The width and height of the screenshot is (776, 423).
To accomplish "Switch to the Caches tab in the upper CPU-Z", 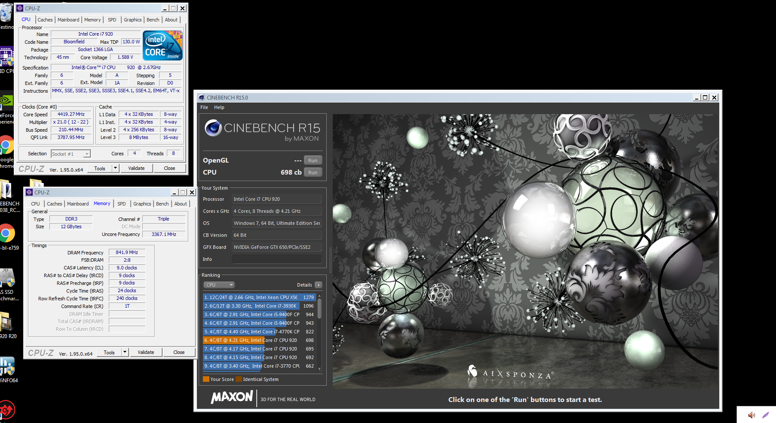I will click(x=45, y=20).
